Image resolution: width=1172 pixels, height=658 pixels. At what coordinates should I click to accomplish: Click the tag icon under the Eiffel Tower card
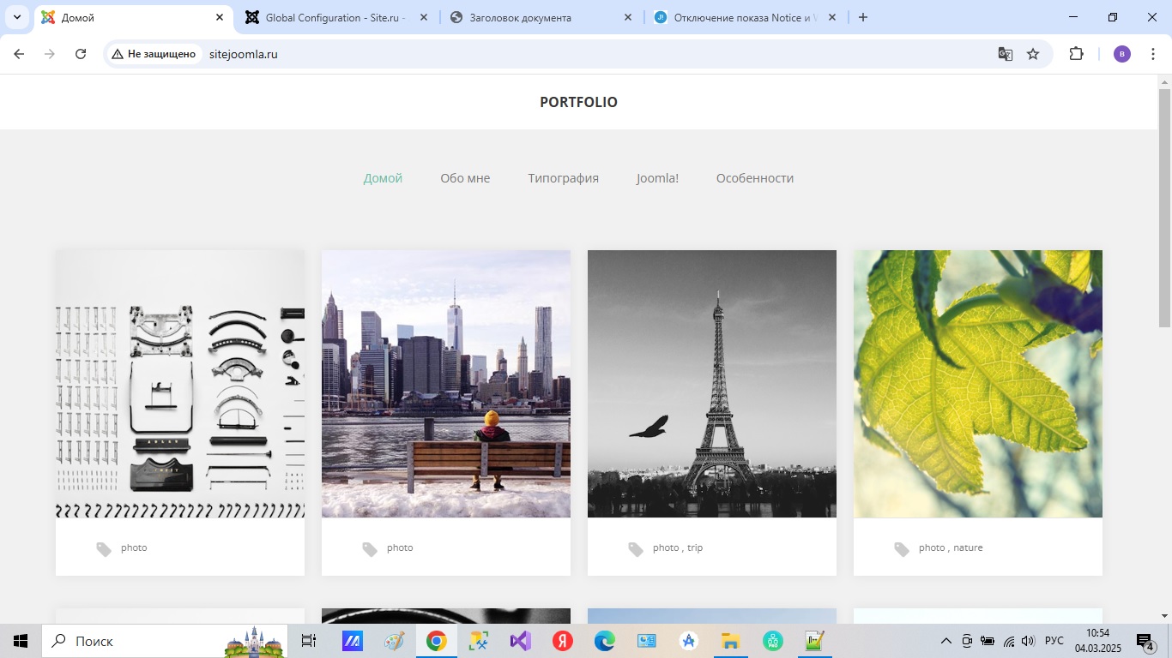pyautogui.click(x=636, y=549)
